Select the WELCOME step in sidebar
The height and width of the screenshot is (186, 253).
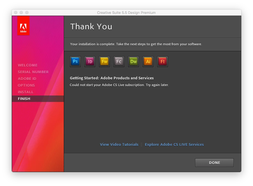click(28, 65)
